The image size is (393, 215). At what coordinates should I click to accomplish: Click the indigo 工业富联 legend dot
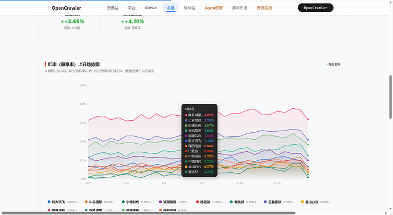[265, 202]
